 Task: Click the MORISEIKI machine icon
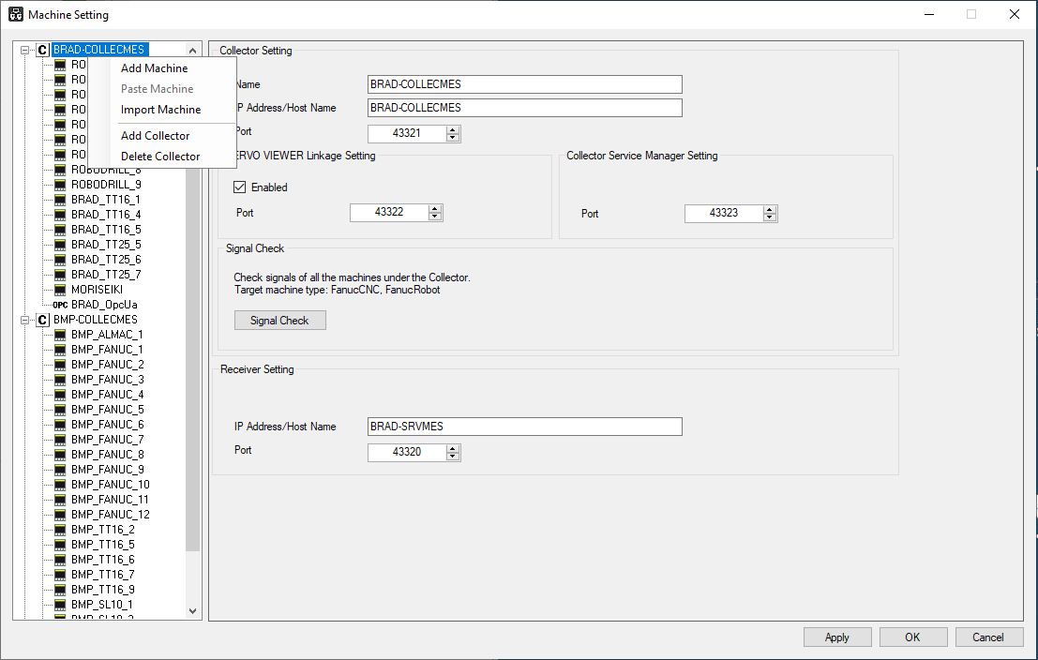click(x=60, y=290)
